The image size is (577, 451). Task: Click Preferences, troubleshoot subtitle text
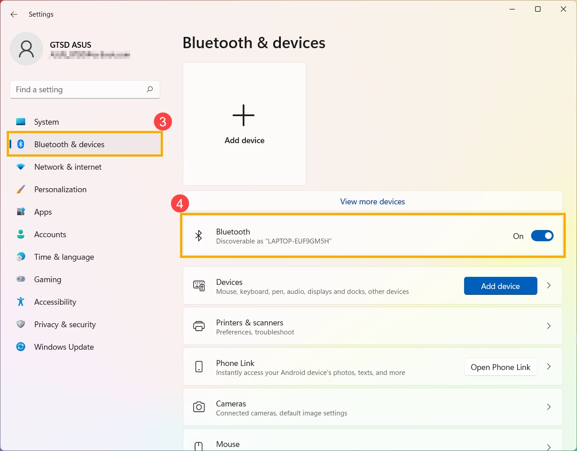coord(255,332)
